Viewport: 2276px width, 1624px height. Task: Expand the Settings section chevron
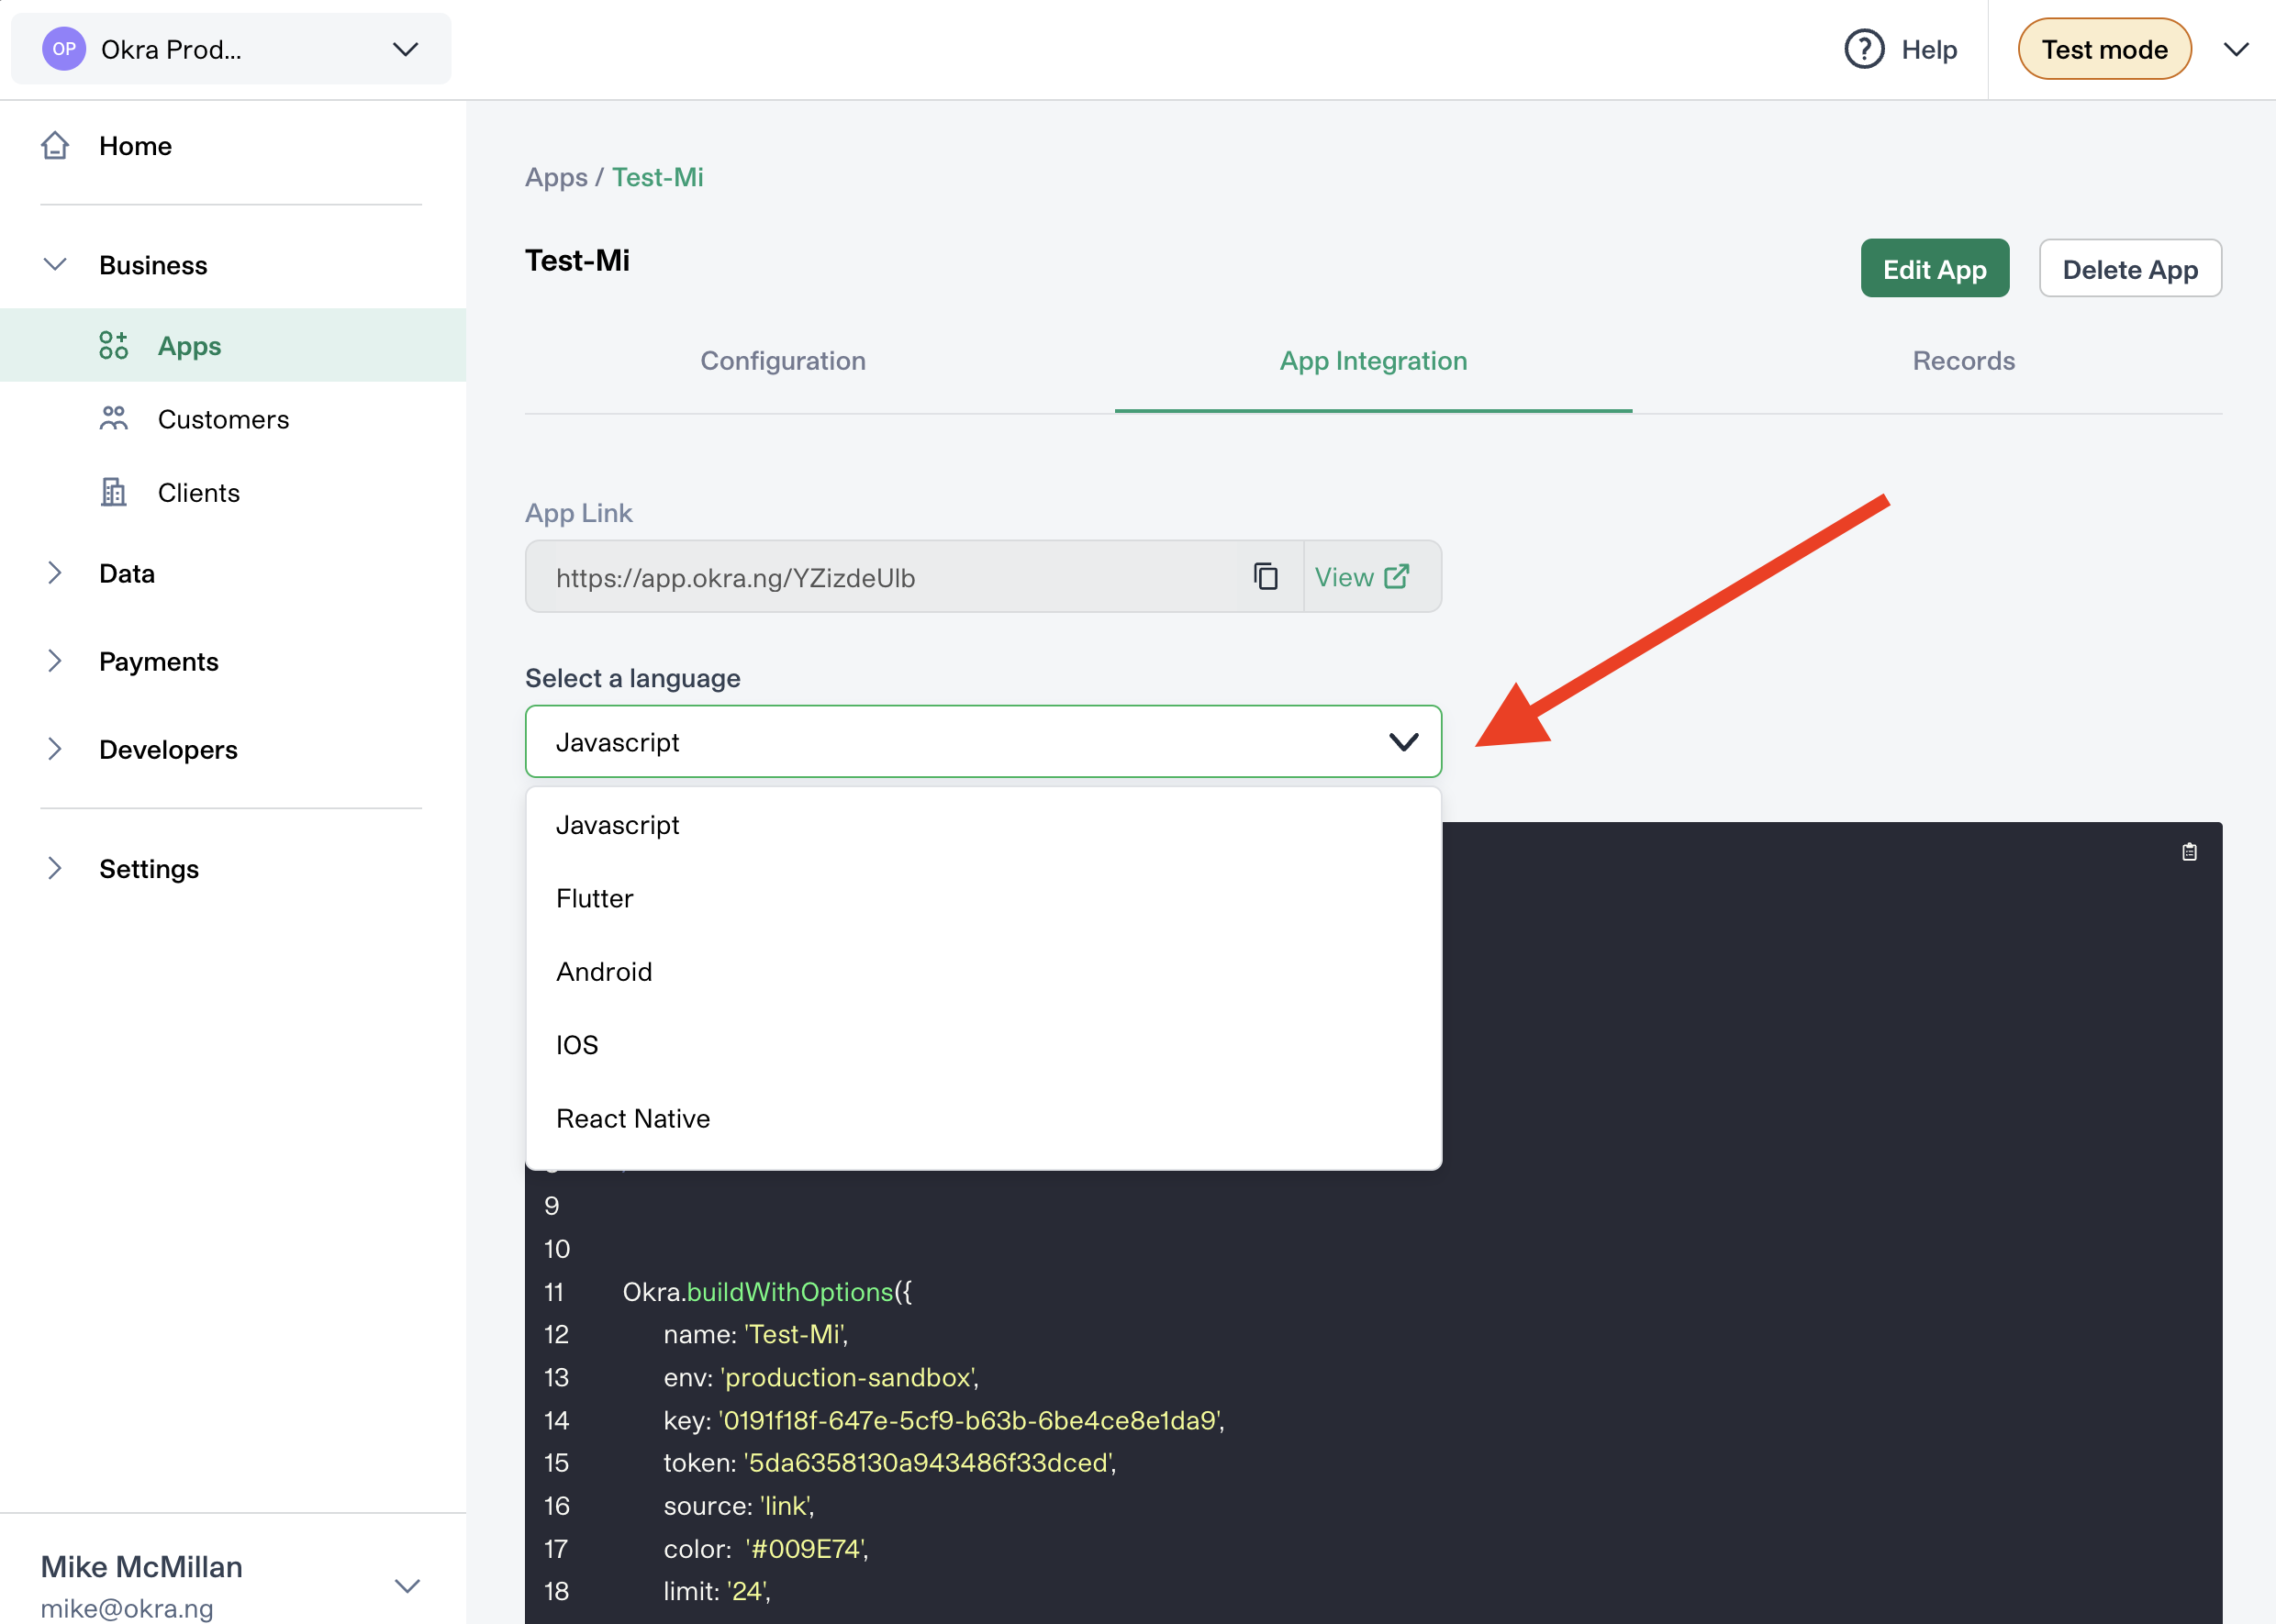55,867
